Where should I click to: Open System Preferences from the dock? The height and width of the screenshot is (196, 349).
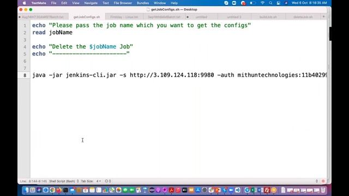[x=204, y=190]
